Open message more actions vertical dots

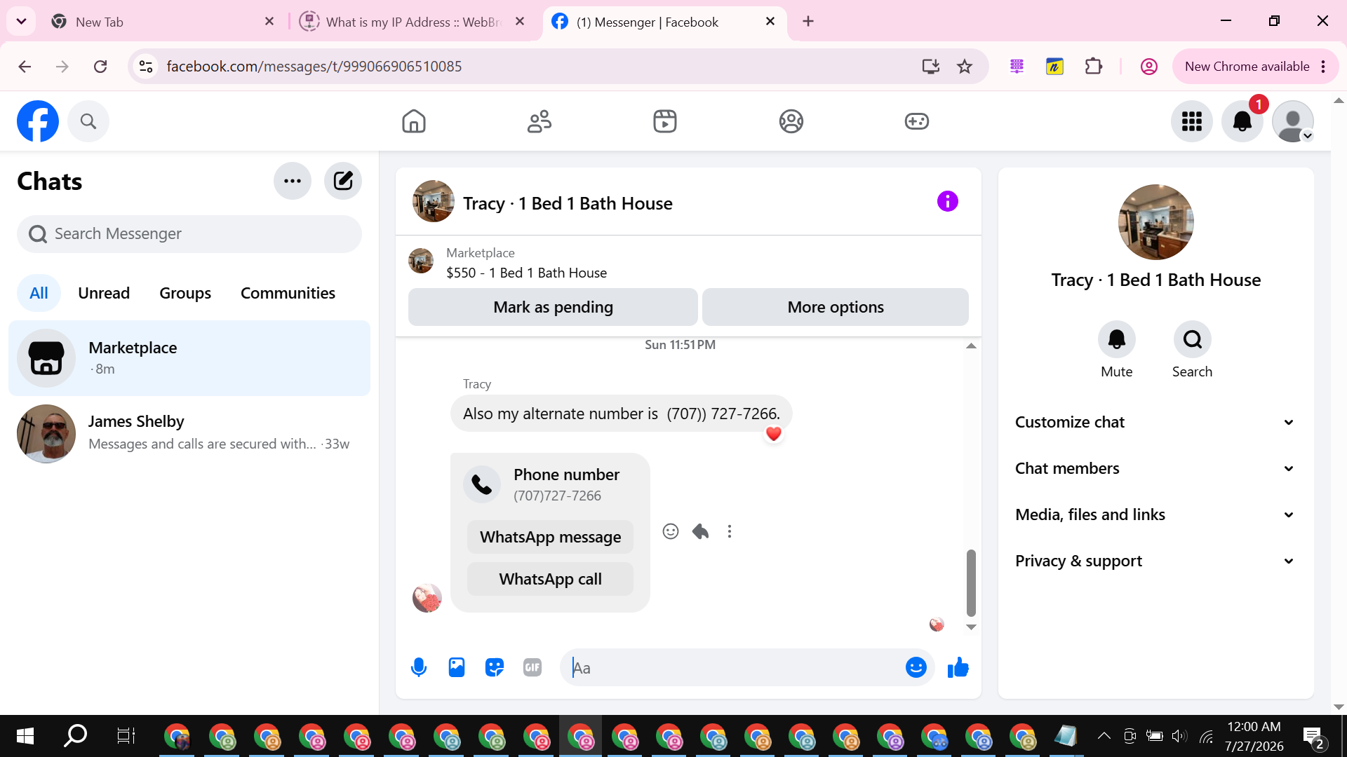point(730,531)
